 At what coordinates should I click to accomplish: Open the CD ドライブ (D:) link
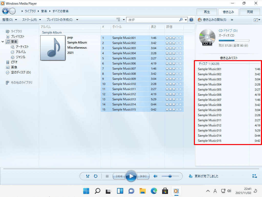pyautogui.click(x=228, y=30)
